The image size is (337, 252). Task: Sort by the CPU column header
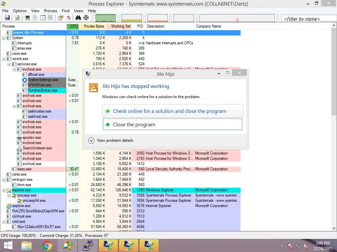pyautogui.click(x=73, y=26)
